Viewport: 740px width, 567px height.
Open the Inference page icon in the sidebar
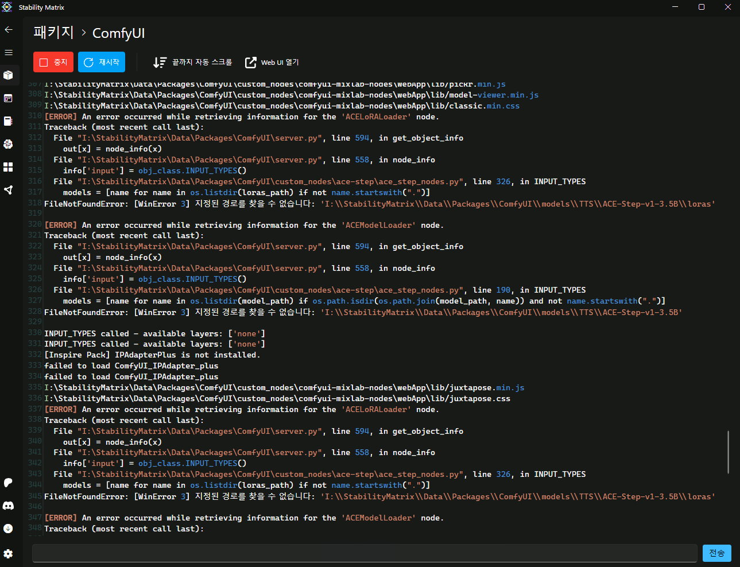click(9, 98)
